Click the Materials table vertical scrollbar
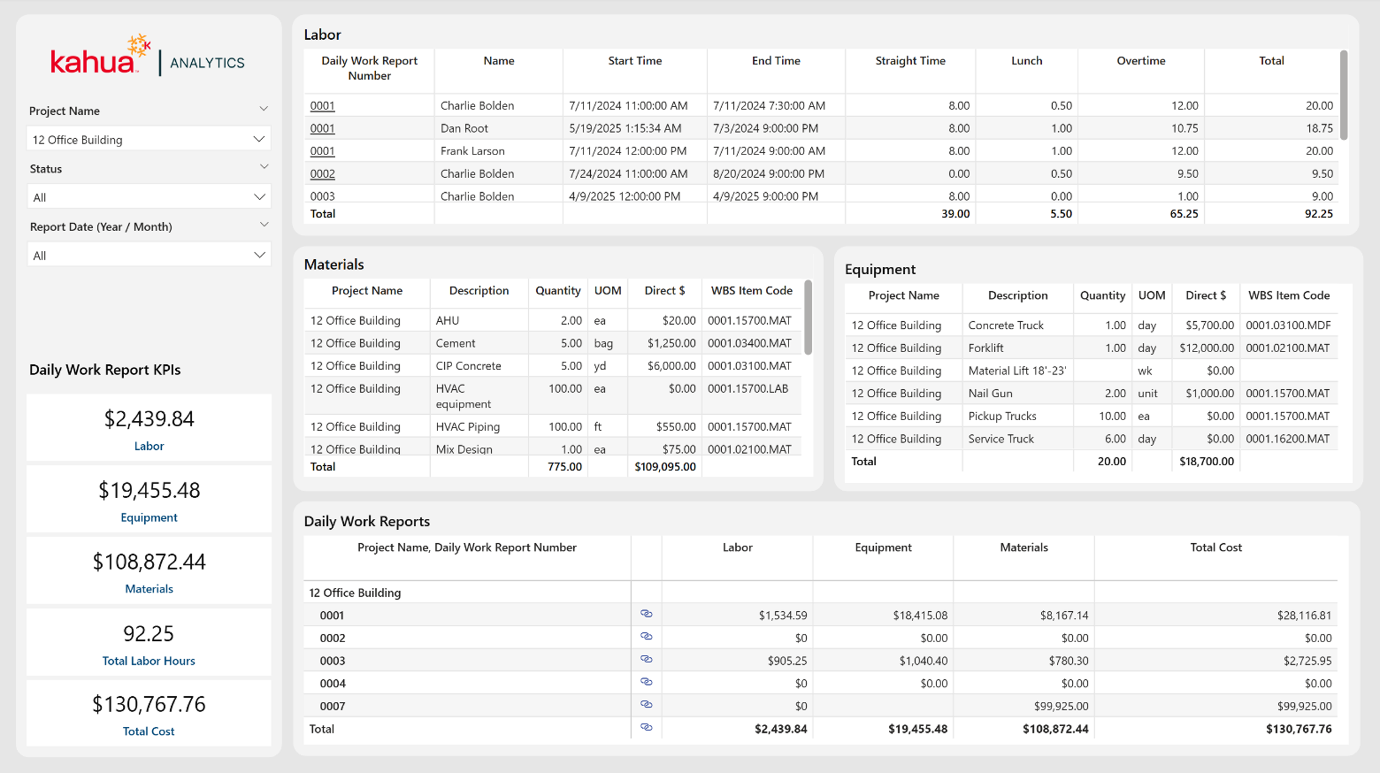The image size is (1380, 773). 808,317
